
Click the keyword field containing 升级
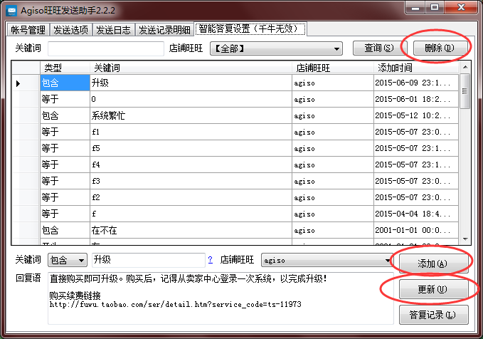tap(149, 260)
